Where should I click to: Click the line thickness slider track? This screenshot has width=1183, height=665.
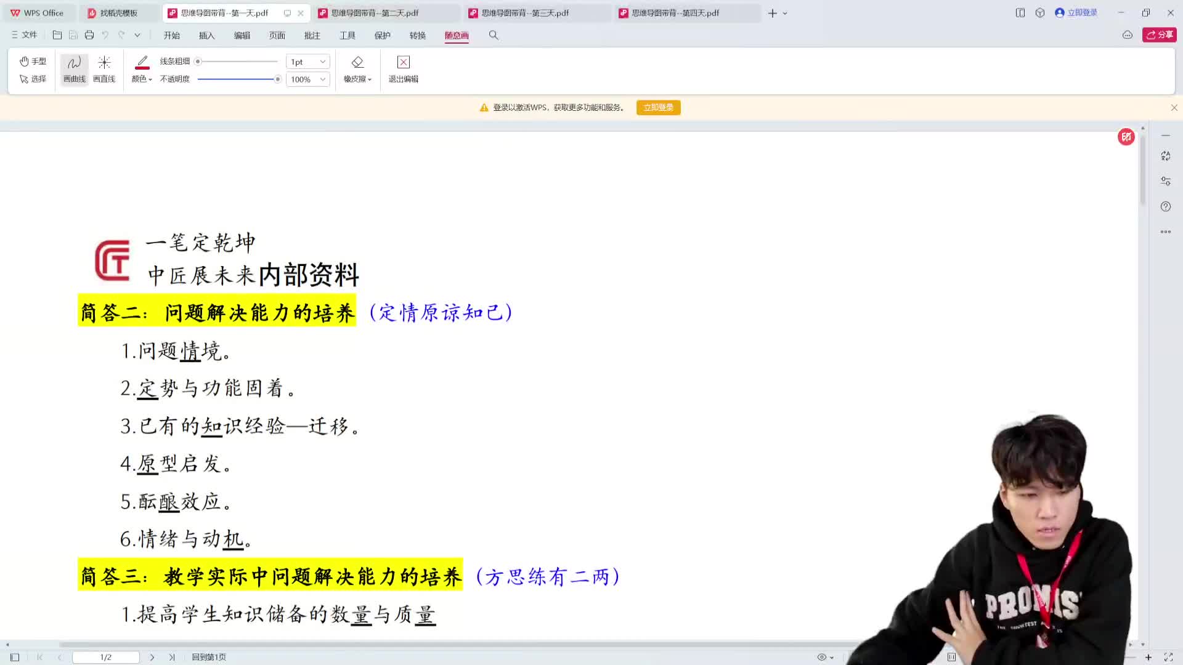pos(239,61)
